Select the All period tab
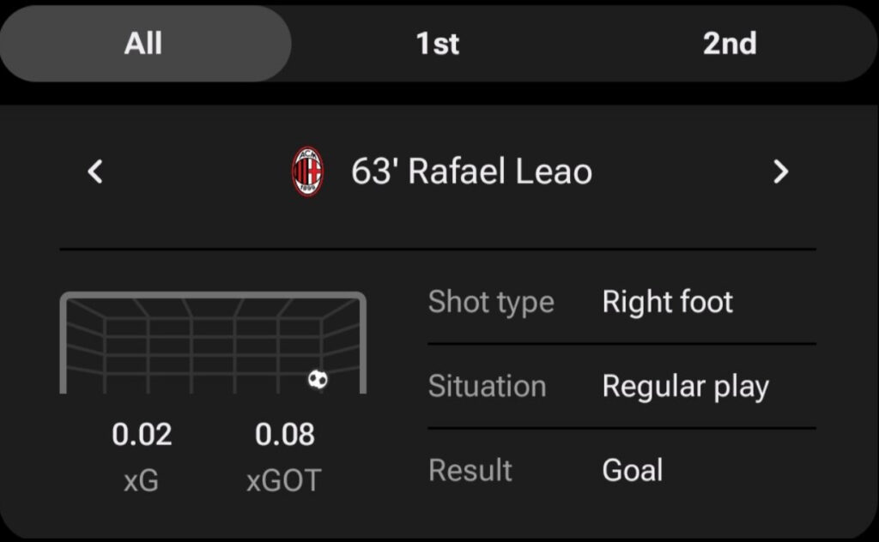879x542 pixels. pos(143,43)
